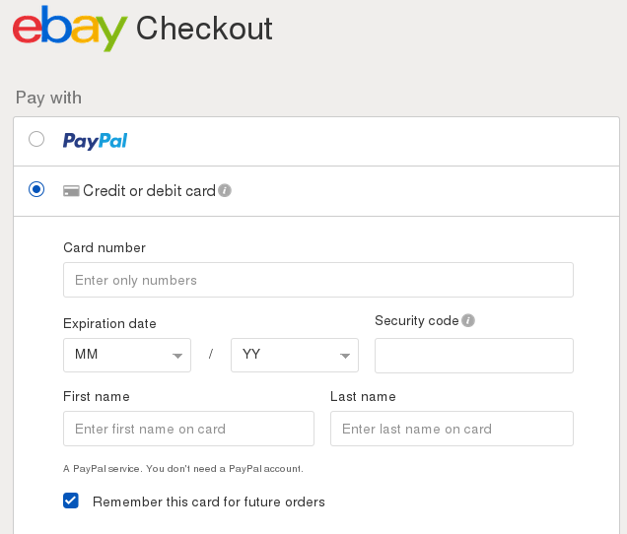Focus the Security code field
This screenshot has height=534, width=627.
pos(474,356)
